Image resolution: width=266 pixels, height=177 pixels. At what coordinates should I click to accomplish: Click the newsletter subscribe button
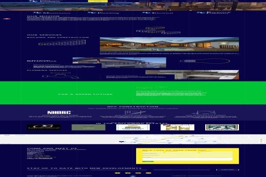click(227, 170)
